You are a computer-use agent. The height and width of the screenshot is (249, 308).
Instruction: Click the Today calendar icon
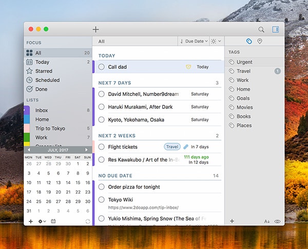point(29,62)
